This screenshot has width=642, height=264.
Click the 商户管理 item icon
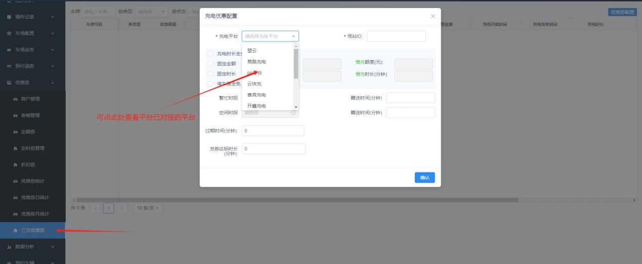point(15,99)
